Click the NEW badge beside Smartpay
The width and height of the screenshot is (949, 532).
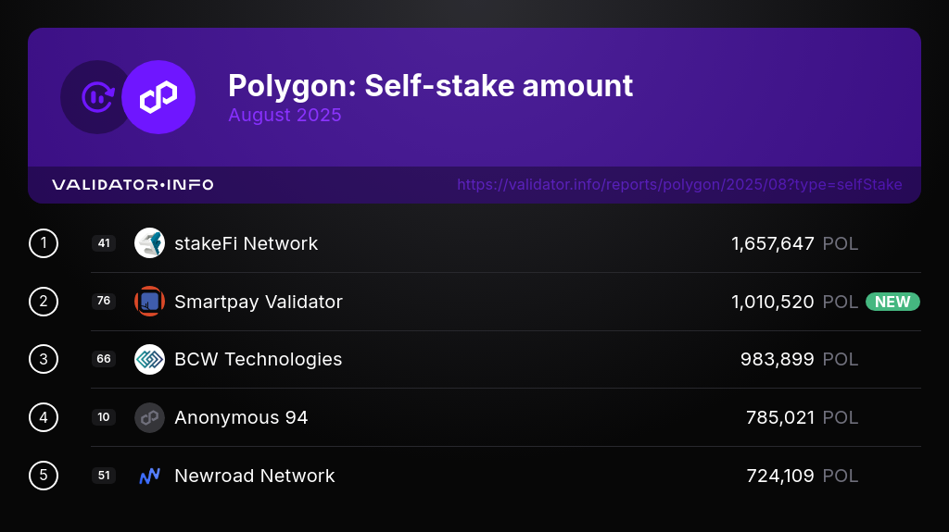892,302
